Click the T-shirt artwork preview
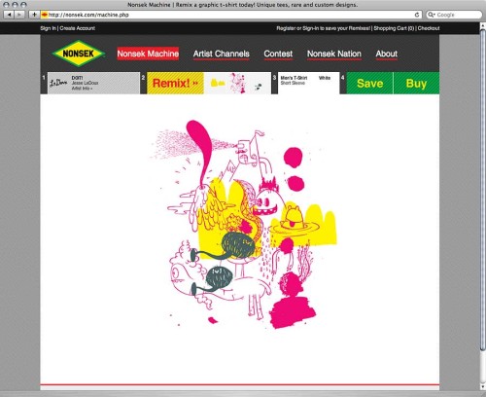The width and height of the screenshot is (486, 397). [244, 224]
